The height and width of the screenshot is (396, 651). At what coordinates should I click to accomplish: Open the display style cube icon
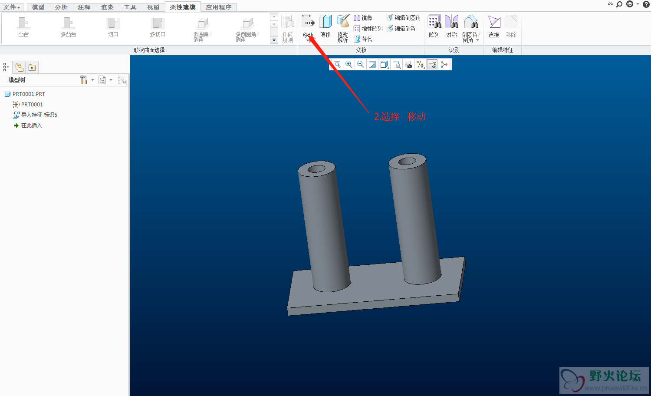(x=384, y=64)
